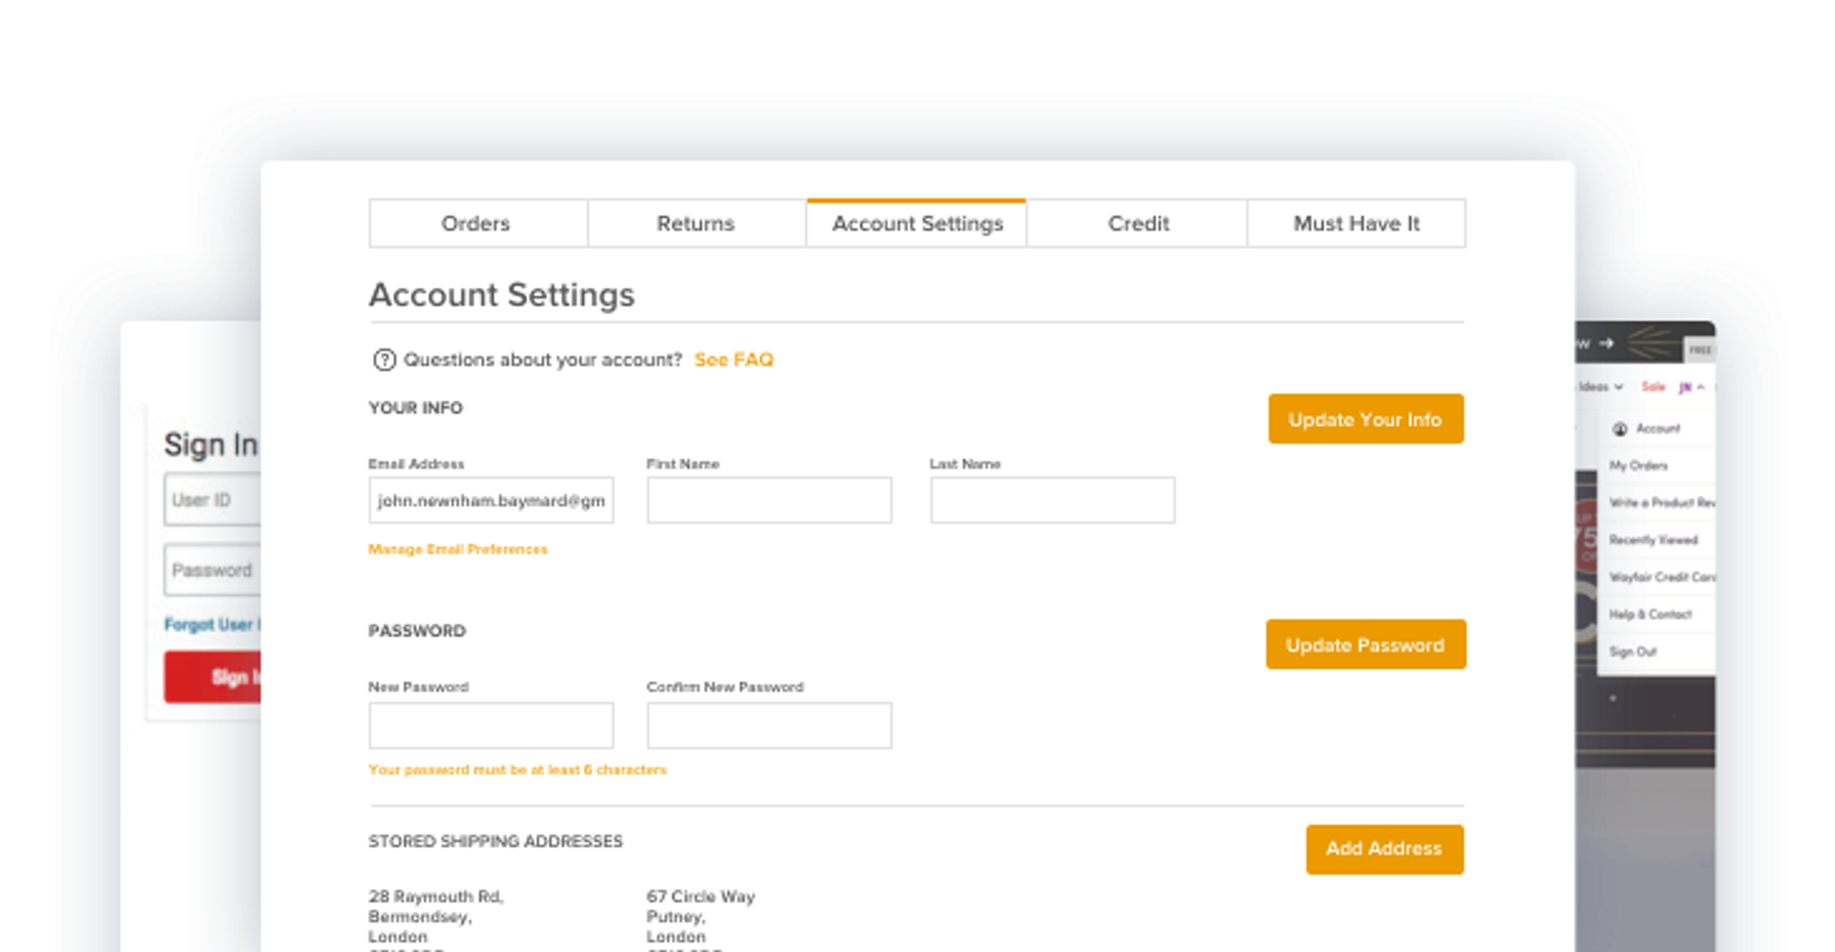Click Forgot User link in Sign In window
Screen dimensions: 1835x952
tap(212, 624)
